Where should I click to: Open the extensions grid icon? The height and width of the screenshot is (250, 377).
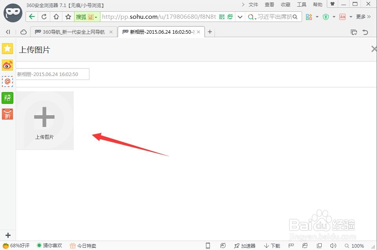(x=309, y=17)
